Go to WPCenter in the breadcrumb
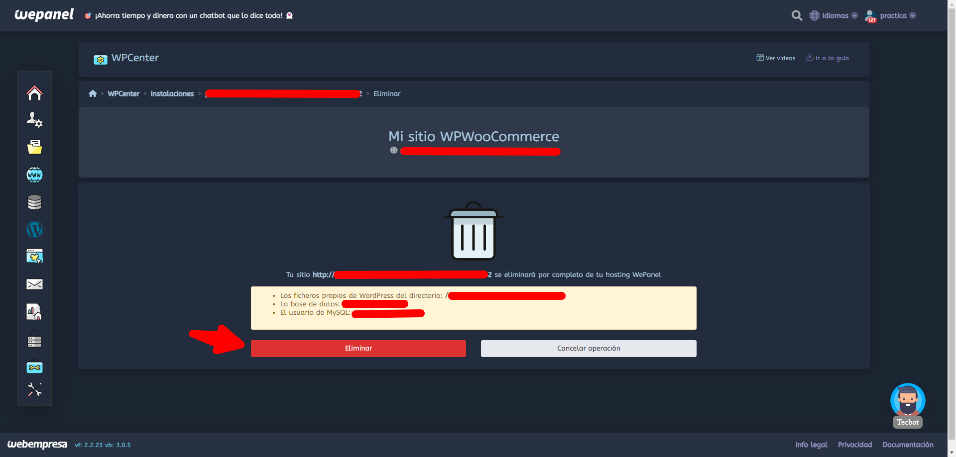 pos(123,93)
